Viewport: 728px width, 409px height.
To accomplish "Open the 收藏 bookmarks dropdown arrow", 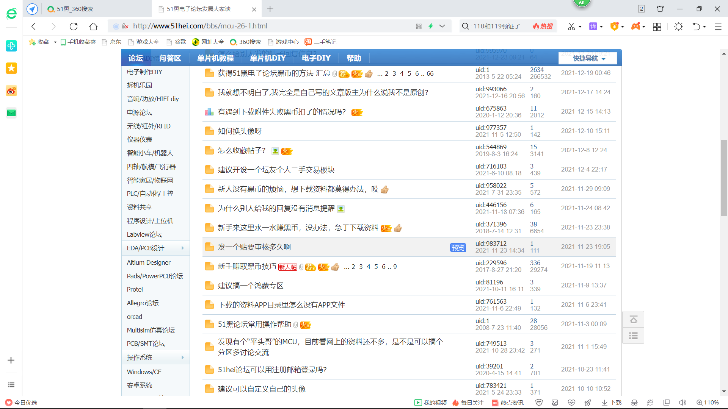I will pos(55,42).
